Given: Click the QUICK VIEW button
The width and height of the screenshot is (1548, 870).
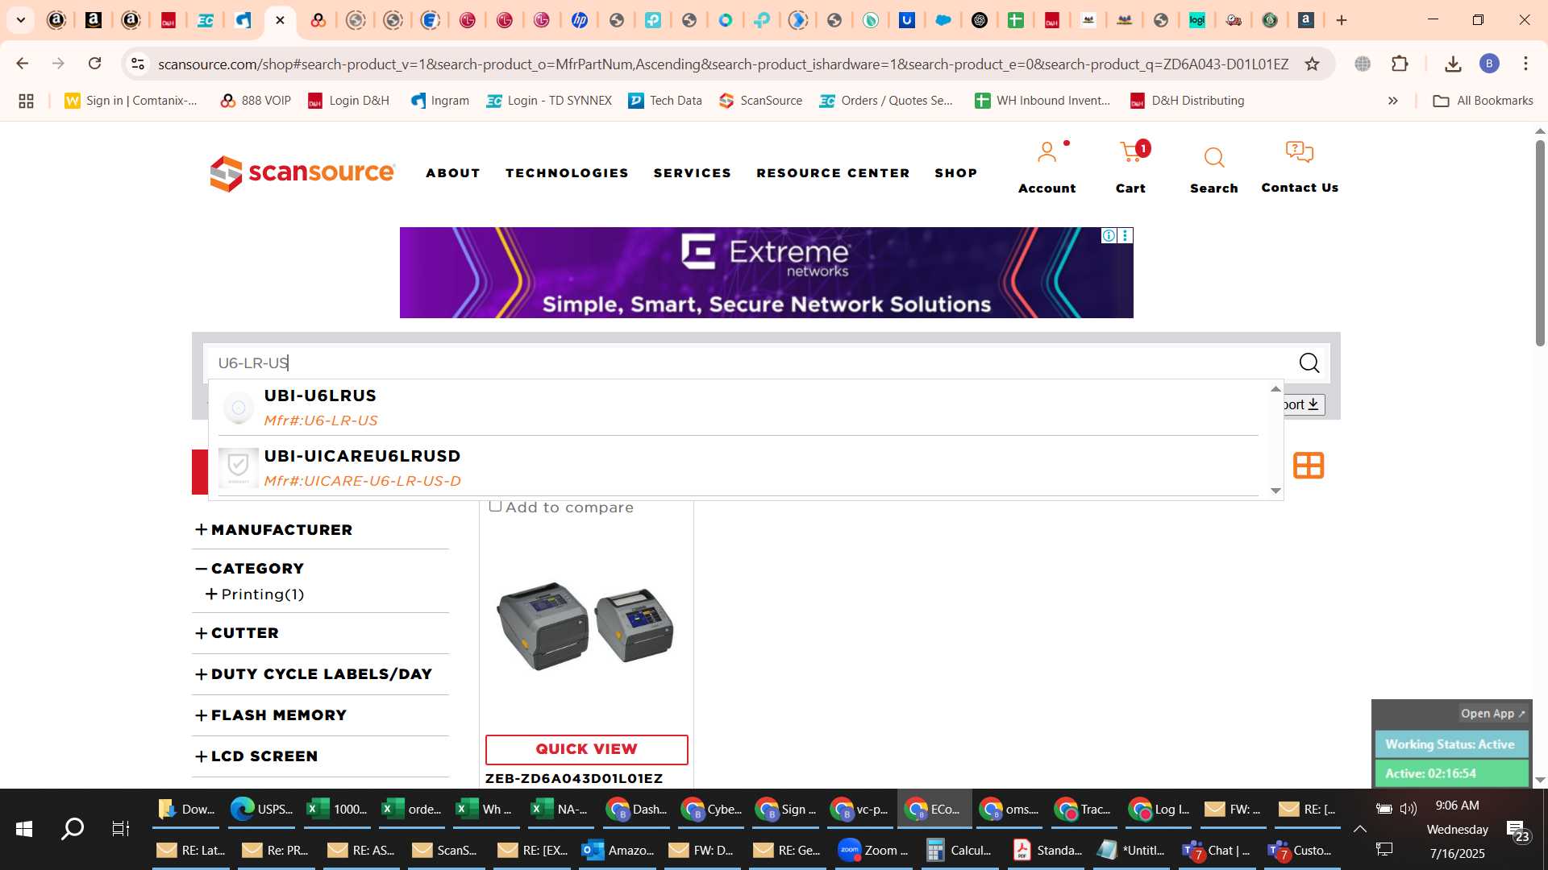Looking at the screenshot, I should (587, 749).
